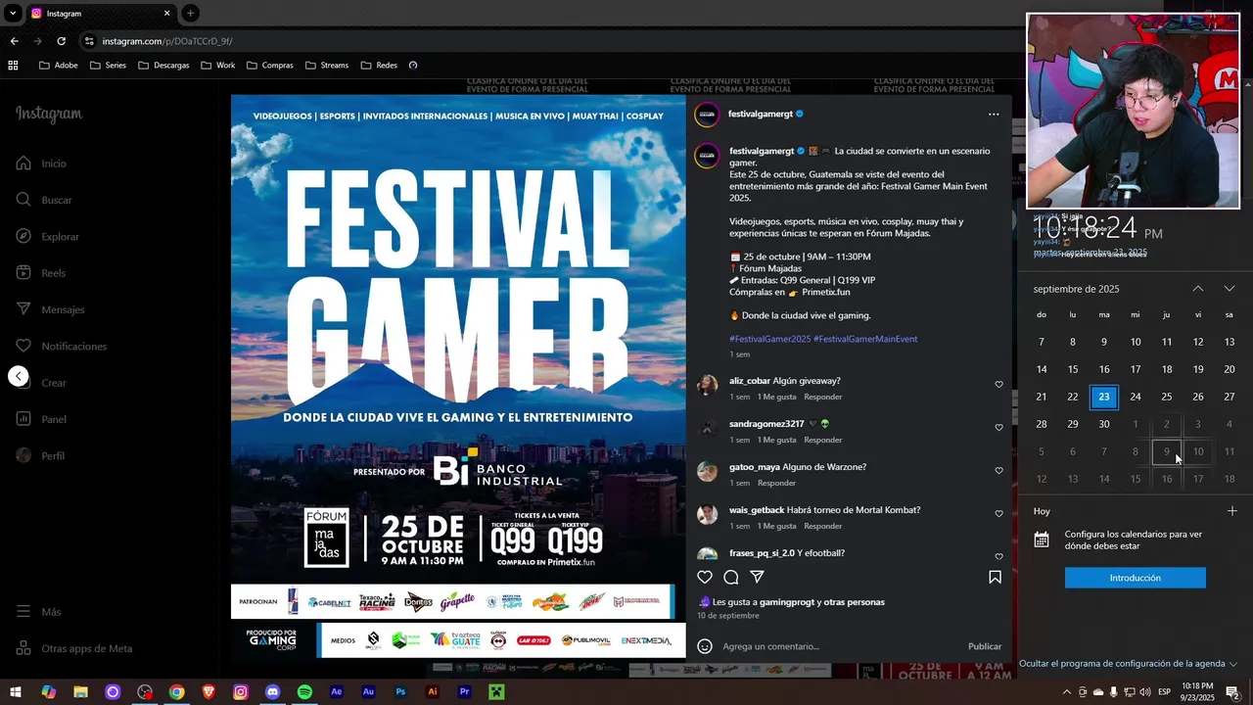The width and height of the screenshot is (1253, 705).
Task: Open the Streams bookmarks folder
Action: coord(327,66)
